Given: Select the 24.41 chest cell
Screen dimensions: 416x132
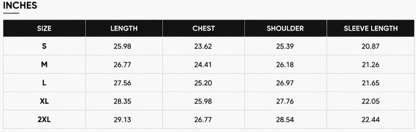Looking at the screenshot, I should tap(203, 65).
